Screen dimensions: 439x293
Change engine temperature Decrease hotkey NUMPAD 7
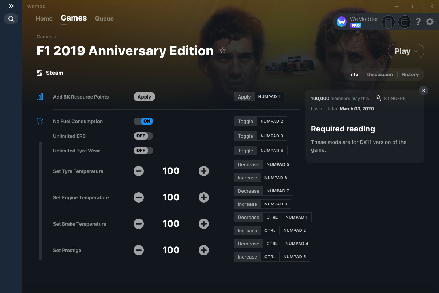[278, 191]
